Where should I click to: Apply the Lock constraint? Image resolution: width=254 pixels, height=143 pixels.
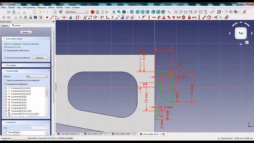pyautogui.click(x=189, y=17)
